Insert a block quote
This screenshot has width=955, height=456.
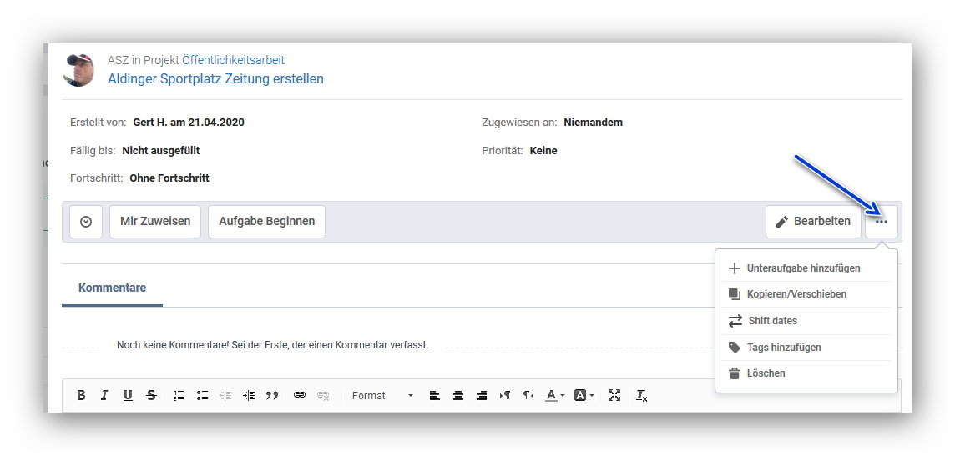coord(271,396)
